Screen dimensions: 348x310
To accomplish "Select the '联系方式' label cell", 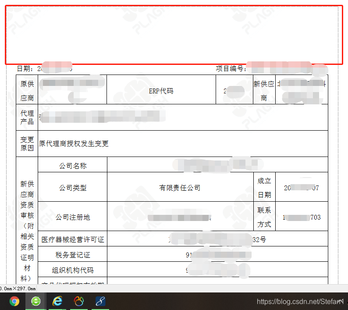I will [264, 216].
